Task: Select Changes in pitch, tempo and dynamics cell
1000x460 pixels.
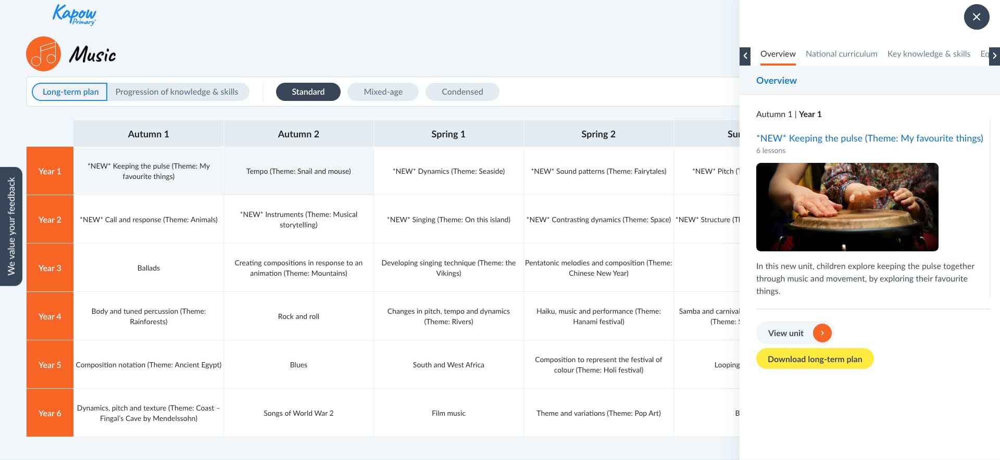Action: 448,316
